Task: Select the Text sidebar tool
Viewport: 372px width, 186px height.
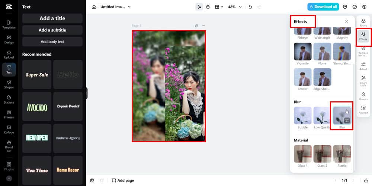Action: (x=9, y=69)
